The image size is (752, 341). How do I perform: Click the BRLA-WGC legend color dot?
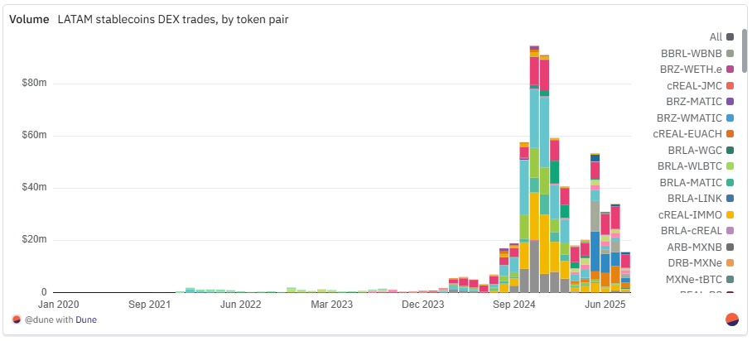[x=730, y=150]
